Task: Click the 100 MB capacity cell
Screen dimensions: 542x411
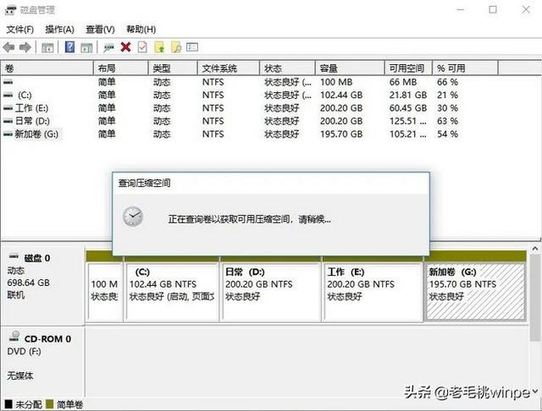Action: (336, 82)
